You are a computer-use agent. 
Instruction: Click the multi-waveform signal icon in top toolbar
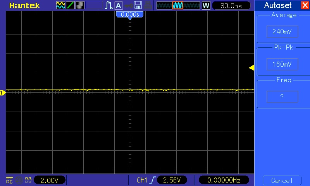click(x=61, y=5)
